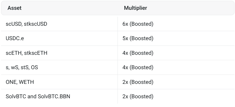The height and width of the screenshot is (107, 235).
Task: Click the Multiplier column header
Action: pos(135,8)
